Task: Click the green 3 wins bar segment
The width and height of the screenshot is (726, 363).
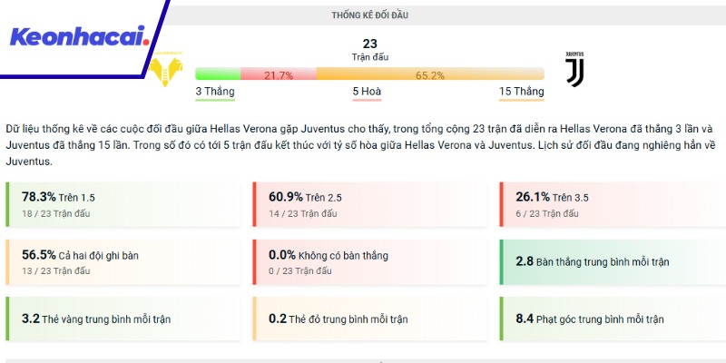Action: [x=217, y=74]
